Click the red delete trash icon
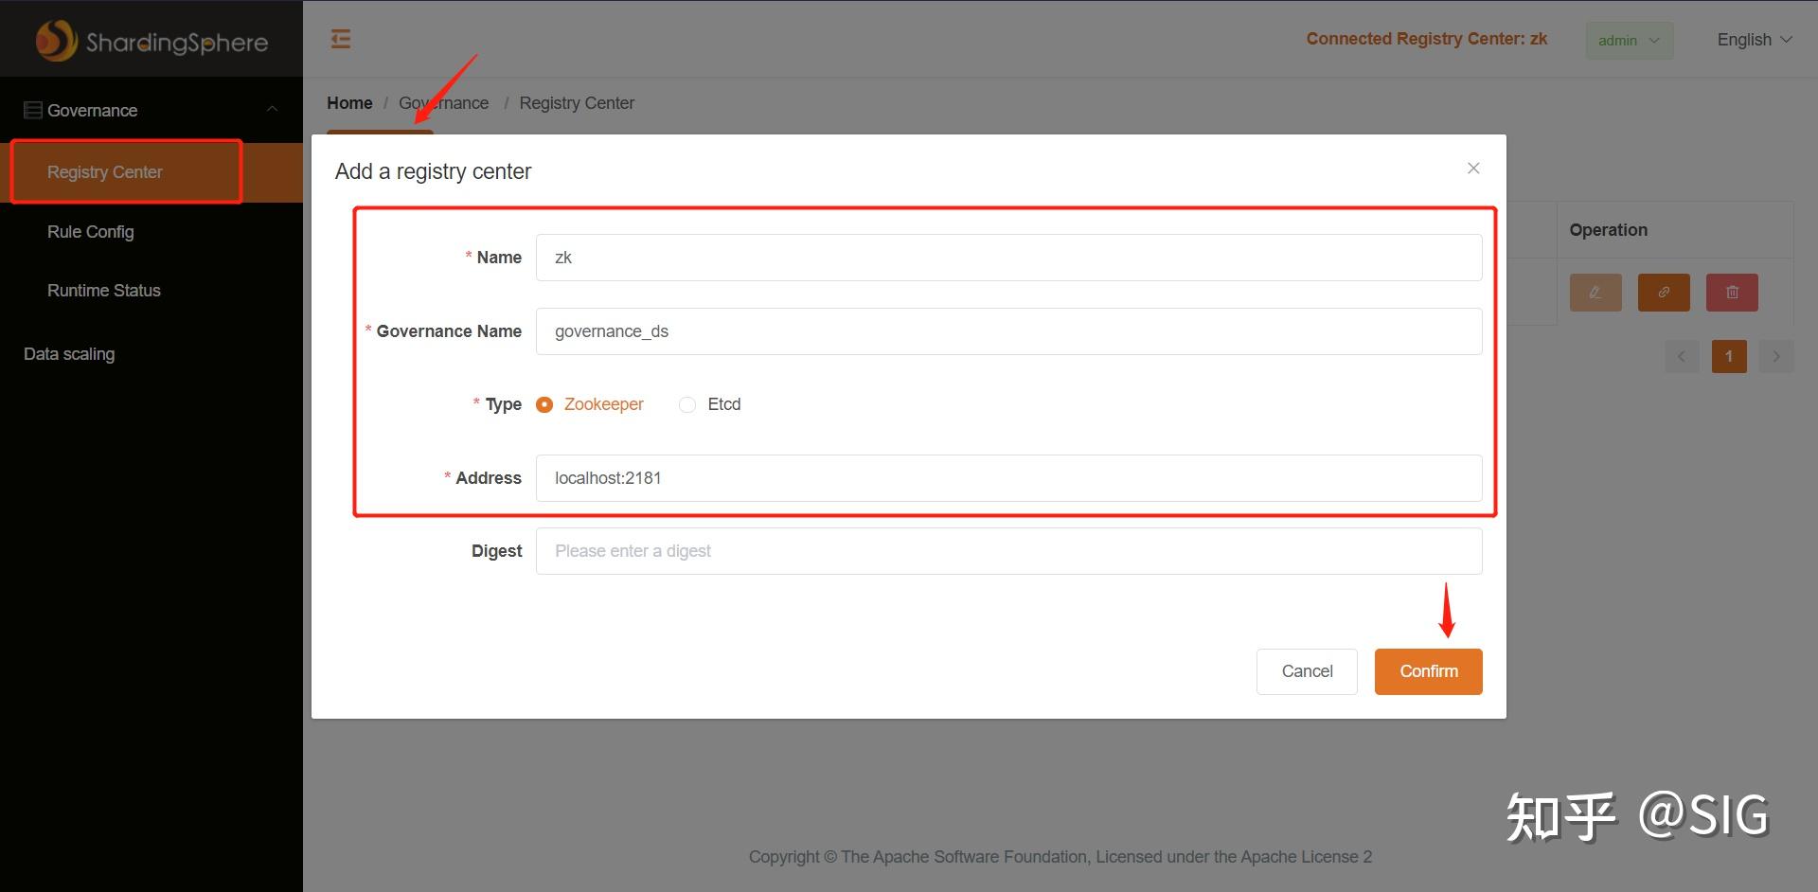This screenshot has width=1818, height=892. 1732,293
